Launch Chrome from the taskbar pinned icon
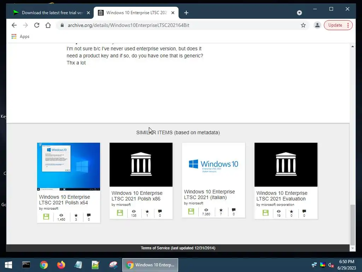 click(x=43, y=265)
